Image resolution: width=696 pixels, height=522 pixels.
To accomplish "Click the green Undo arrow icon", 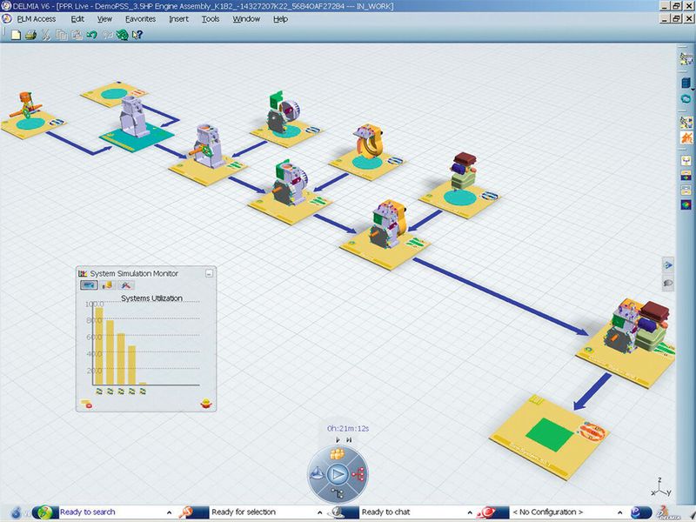I will pos(92,35).
